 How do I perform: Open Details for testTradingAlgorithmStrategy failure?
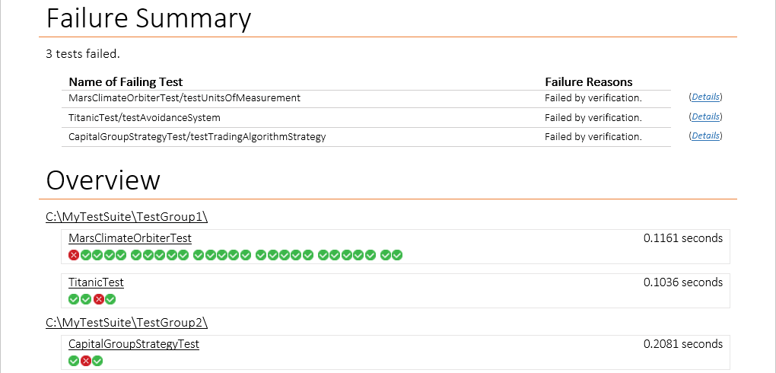pos(705,136)
